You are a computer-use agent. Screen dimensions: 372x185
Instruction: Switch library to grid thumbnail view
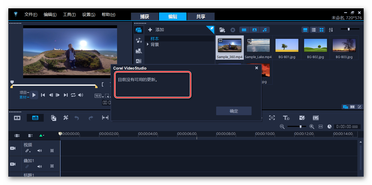(322, 30)
